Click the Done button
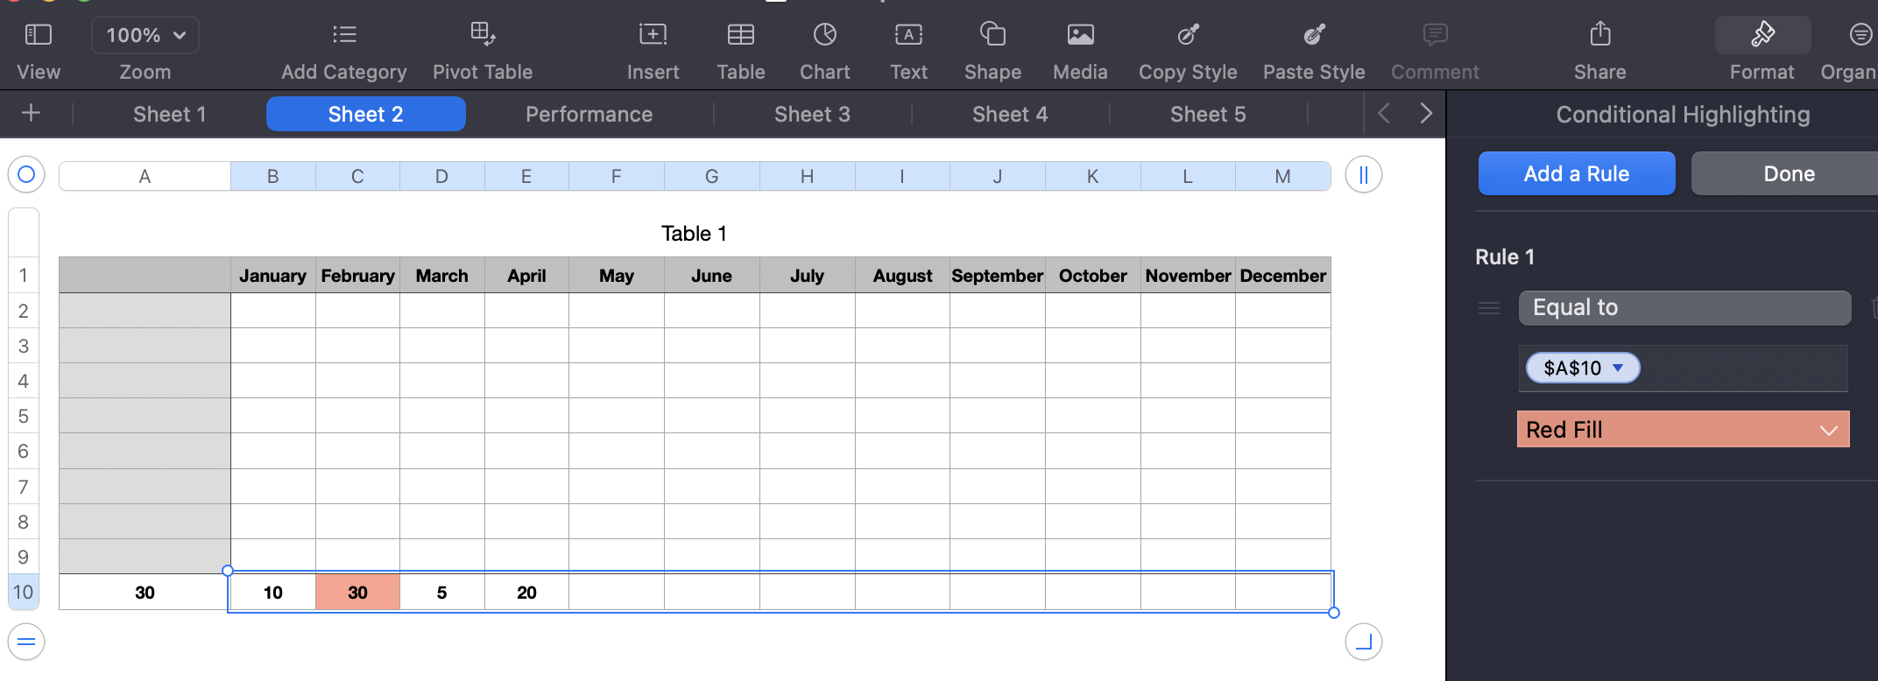This screenshot has width=1878, height=681. (x=1788, y=173)
